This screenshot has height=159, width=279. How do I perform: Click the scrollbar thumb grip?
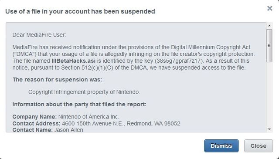point(269,46)
